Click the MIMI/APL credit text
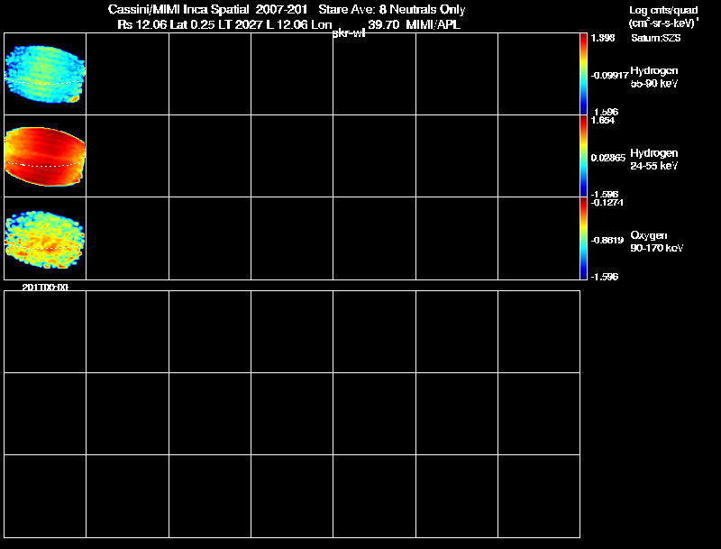This screenshot has width=721, height=549. coord(434,24)
